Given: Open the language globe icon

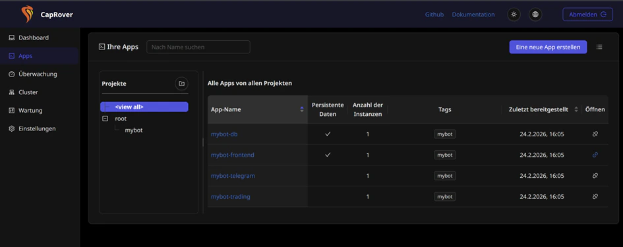Looking at the screenshot, I should click(535, 14).
